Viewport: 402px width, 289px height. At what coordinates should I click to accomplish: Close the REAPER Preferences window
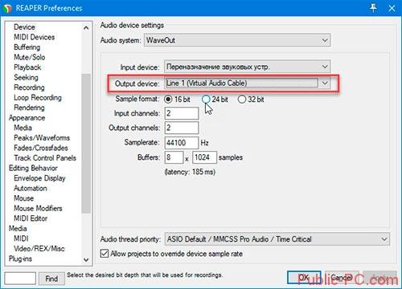pyautogui.click(x=392, y=8)
